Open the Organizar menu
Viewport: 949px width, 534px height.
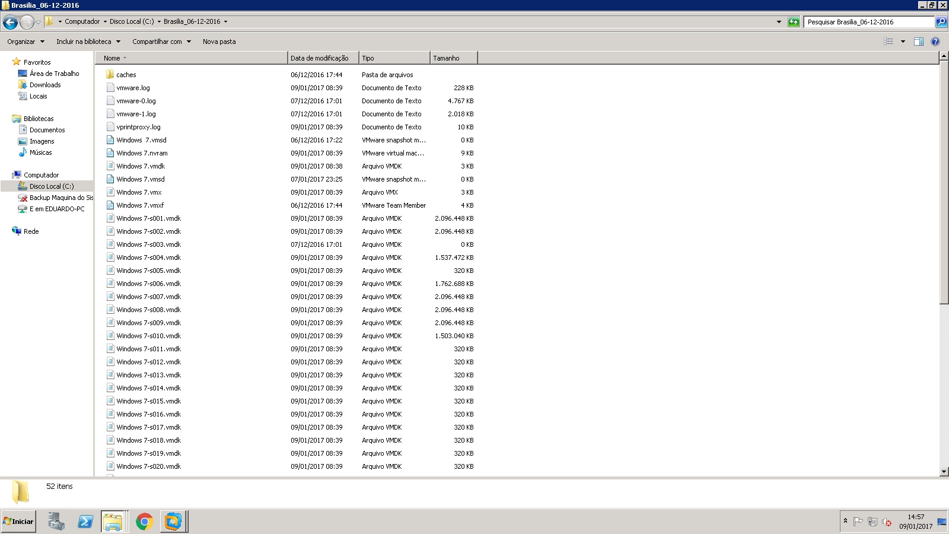click(x=26, y=42)
